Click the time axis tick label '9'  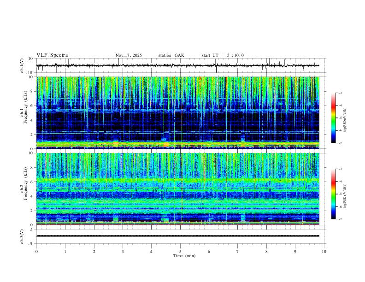click(x=295, y=252)
